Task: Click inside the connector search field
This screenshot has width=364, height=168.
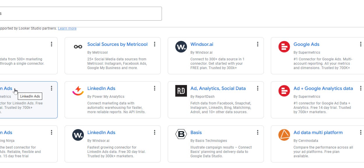Action: click(x=81, y=14)
